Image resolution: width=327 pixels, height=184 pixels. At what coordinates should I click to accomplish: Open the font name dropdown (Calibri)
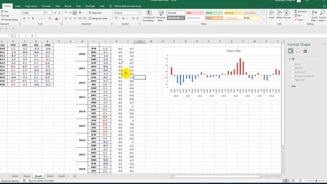[43, 13]
